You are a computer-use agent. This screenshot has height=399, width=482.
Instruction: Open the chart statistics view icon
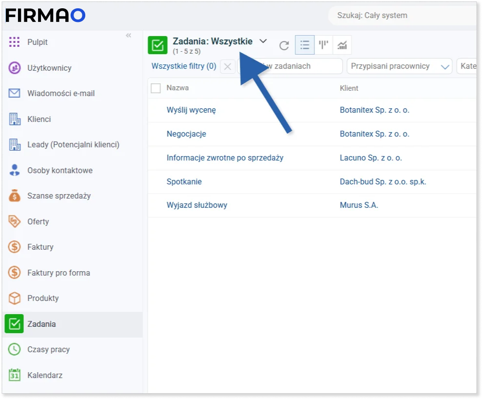(x=342, y=45)
